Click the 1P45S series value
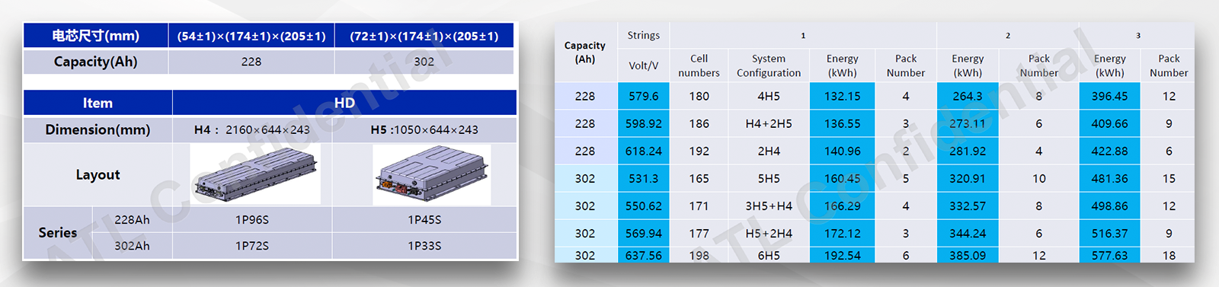The height and width of the screenshot is (287, 1219). tap(424, 219)
